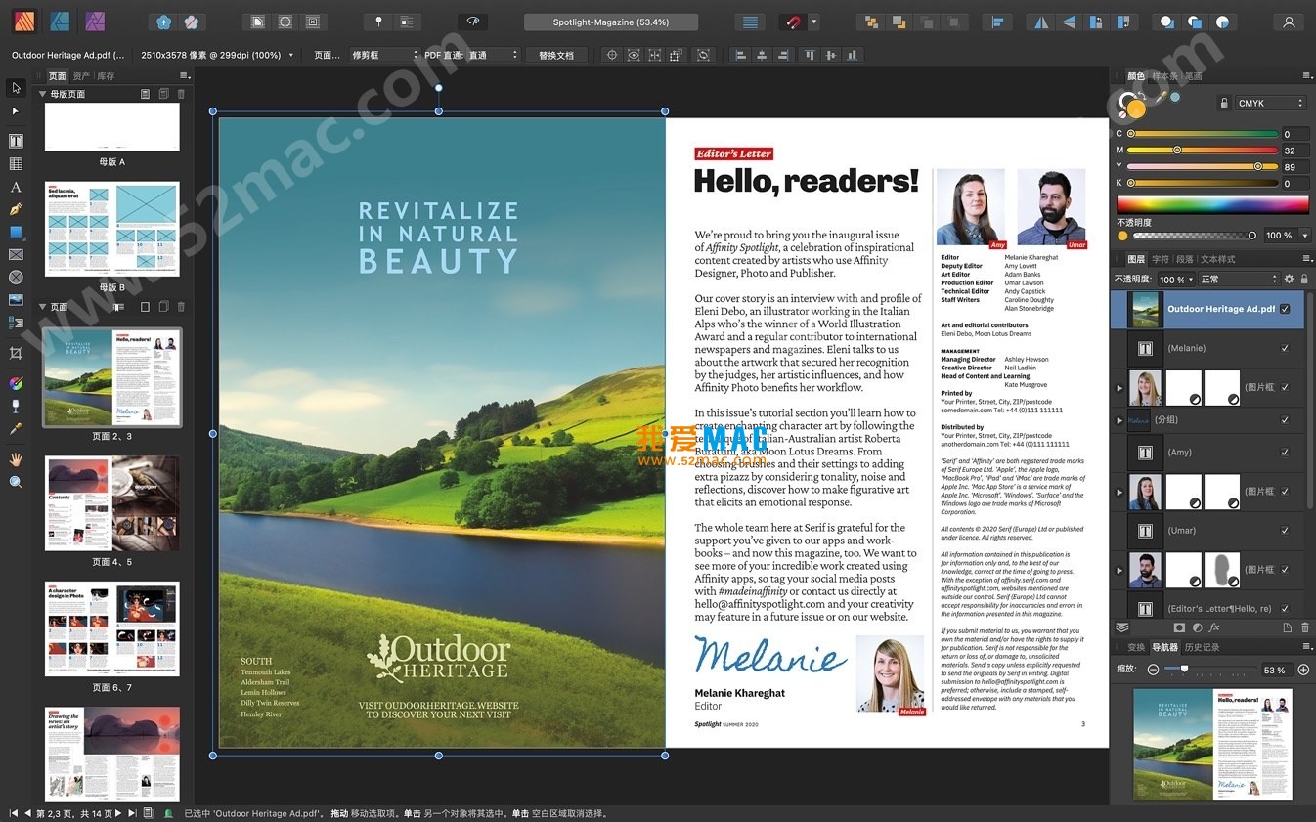Switch to the 字符 Character tab
Screen dimensions: 1316x822
[1161, 260]
